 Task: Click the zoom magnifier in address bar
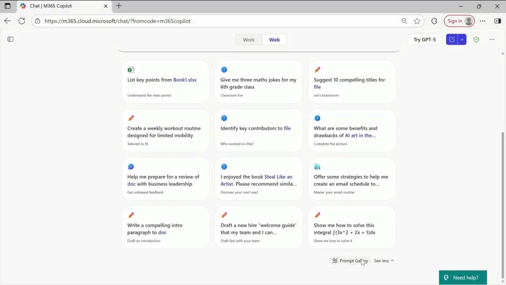click(x=404, y=21)
